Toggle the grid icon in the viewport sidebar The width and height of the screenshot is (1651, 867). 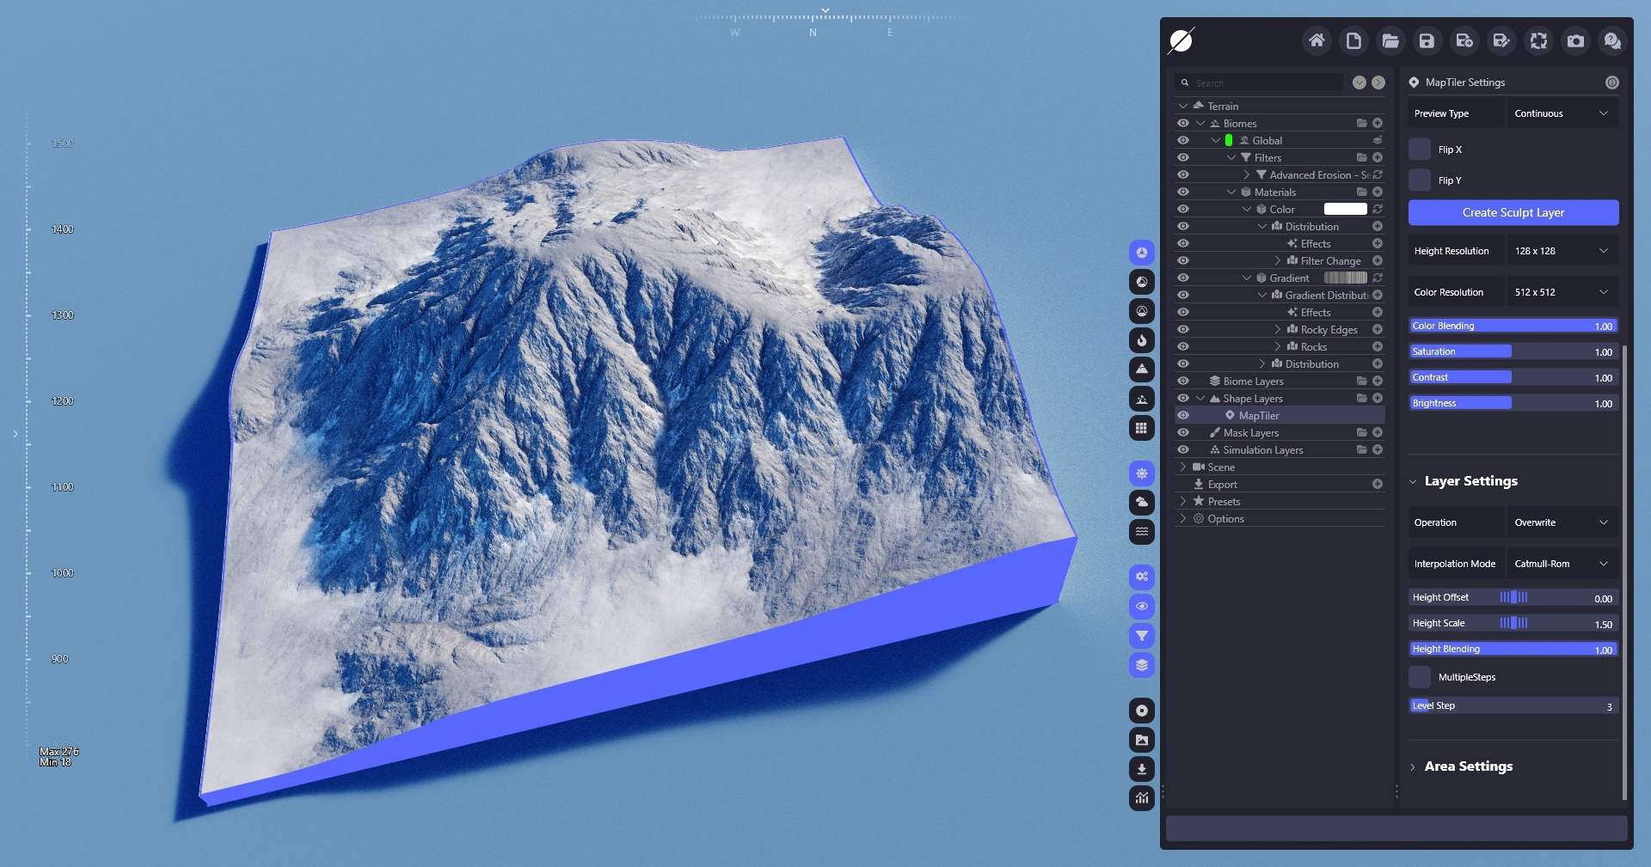point(1141,428)
